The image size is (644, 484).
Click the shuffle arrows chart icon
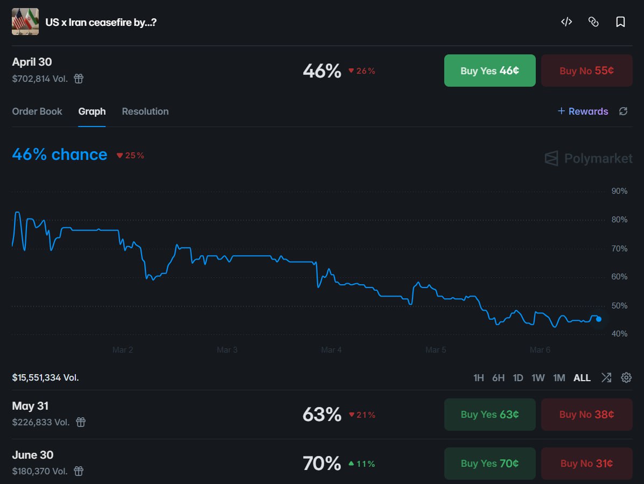click(x=606, y=377)
